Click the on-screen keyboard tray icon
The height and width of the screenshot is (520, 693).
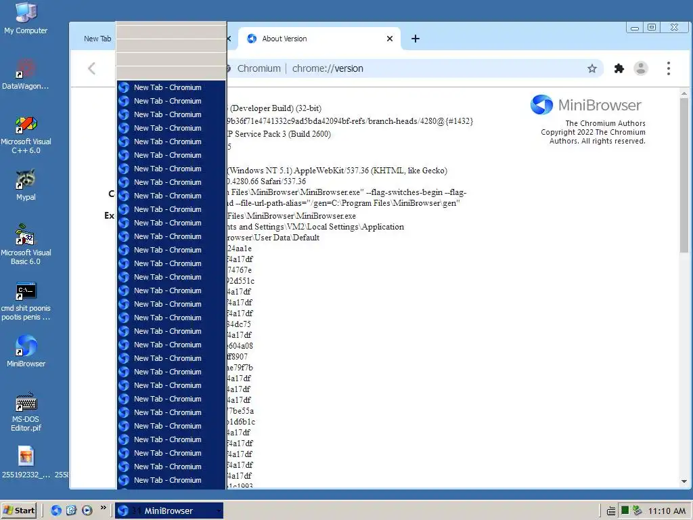pyautogui.click(x=611, y=511)
